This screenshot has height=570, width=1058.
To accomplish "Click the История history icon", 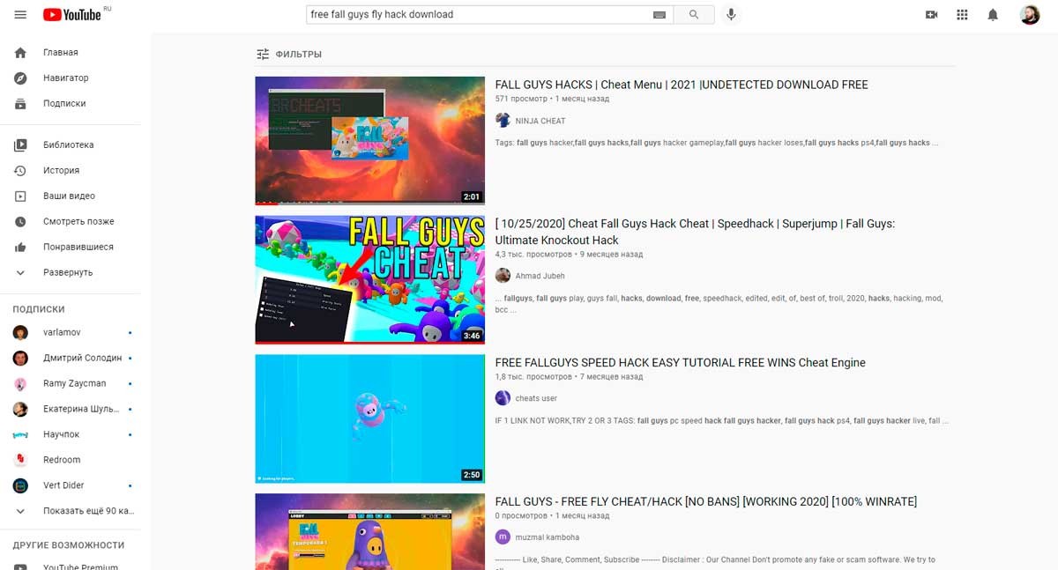I will click(x=21, y=170).
